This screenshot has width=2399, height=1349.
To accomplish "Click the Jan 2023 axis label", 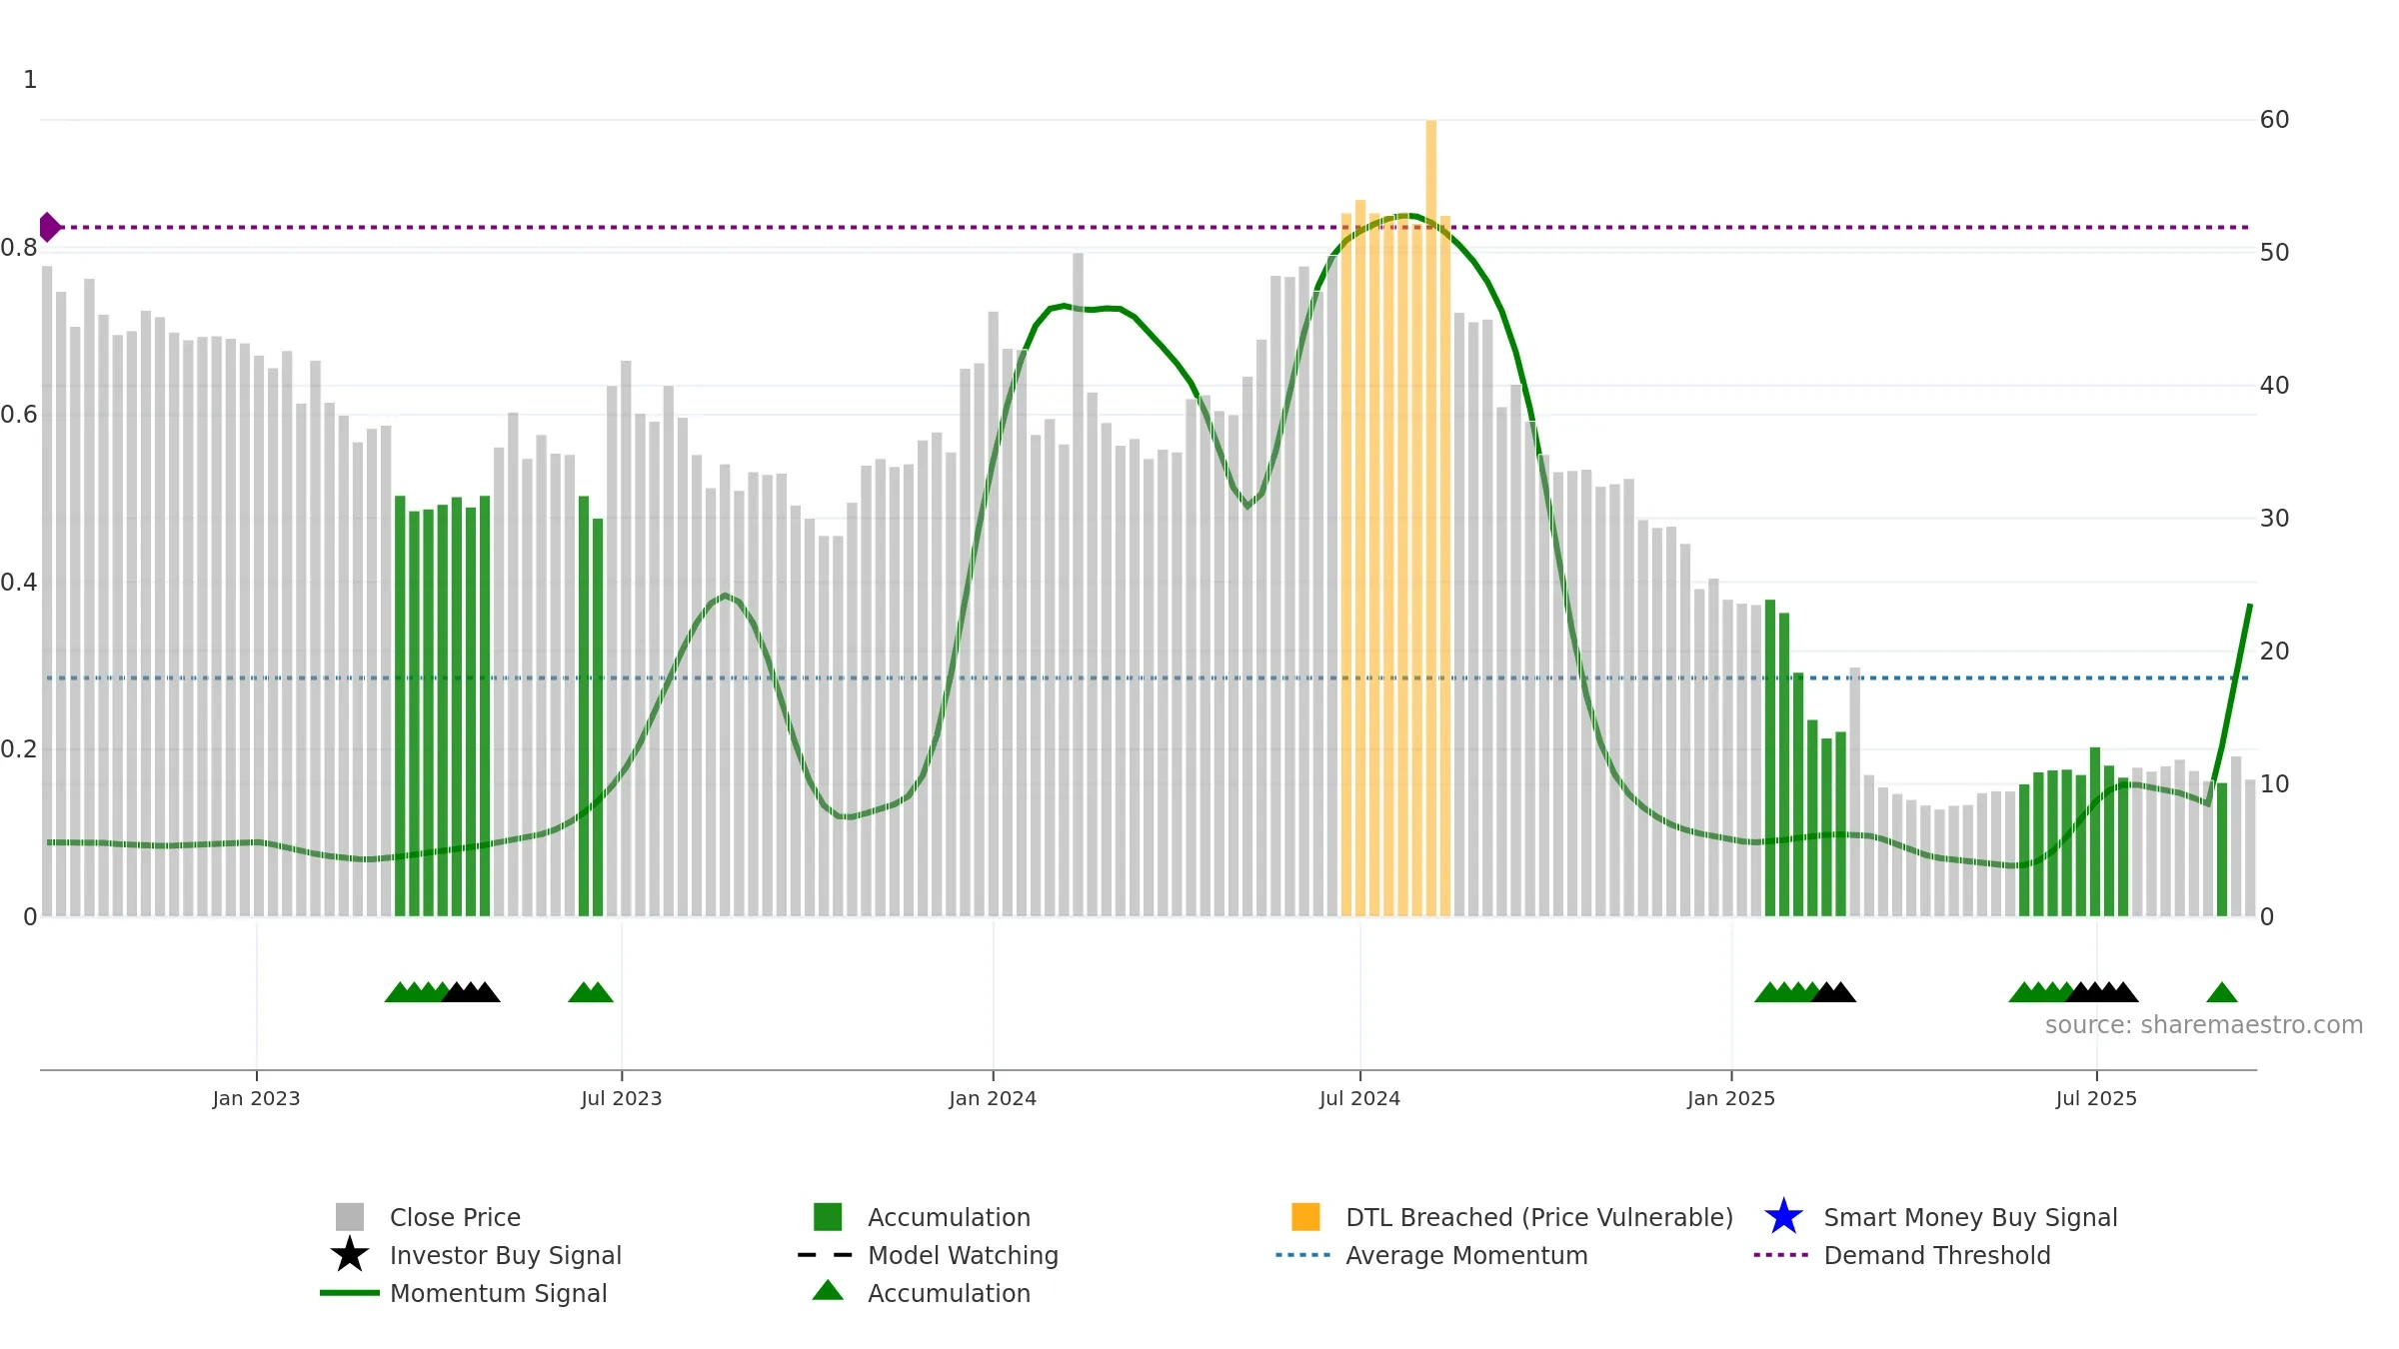I will click(x=256, y=1098).
